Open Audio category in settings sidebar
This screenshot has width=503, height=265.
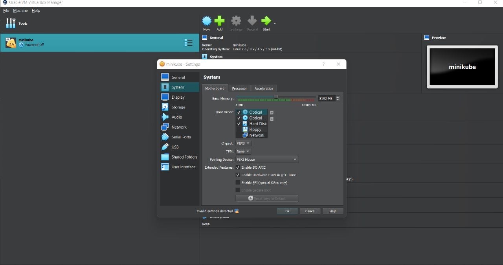[180, 117]
